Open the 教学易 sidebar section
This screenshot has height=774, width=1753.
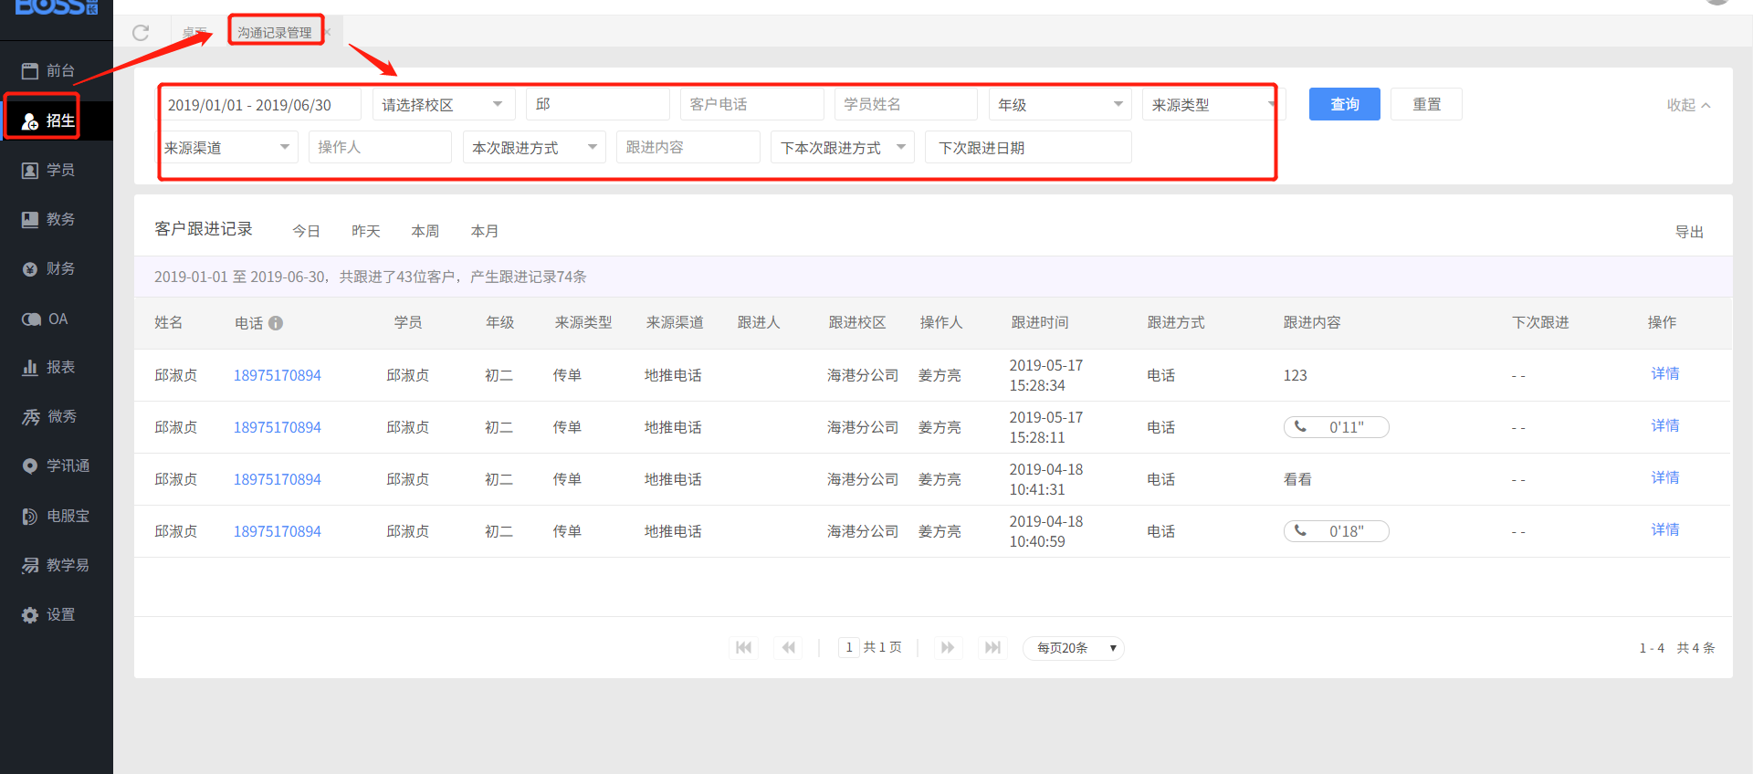point(55,565)
